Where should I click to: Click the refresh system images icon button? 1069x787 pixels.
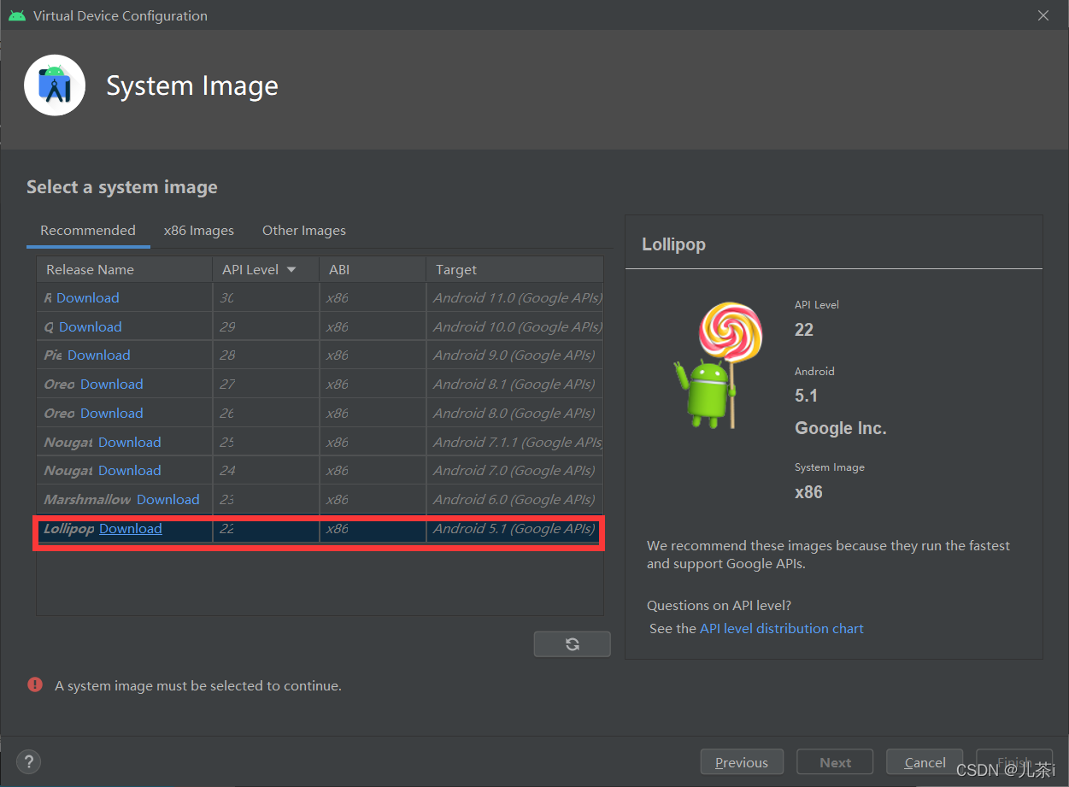(x=573, y=644)
